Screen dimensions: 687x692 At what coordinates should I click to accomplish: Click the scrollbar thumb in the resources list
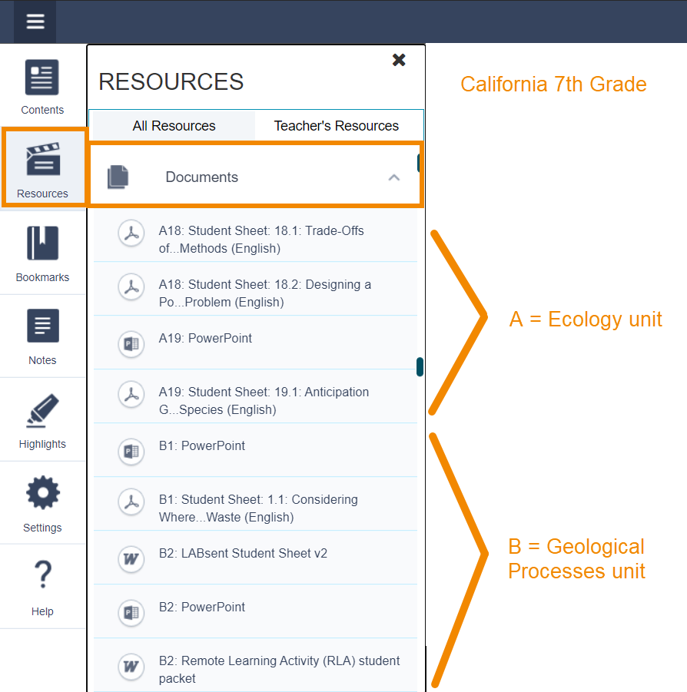(420, 366)
